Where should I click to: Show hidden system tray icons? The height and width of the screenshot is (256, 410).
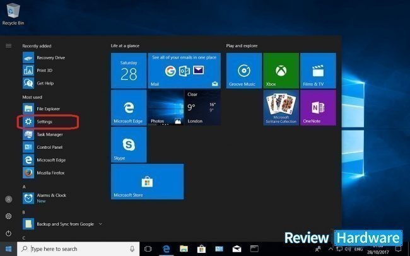[x=331, y=249]
